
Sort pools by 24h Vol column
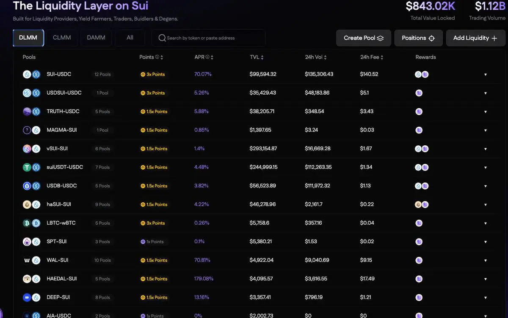(x=325, y=57)
